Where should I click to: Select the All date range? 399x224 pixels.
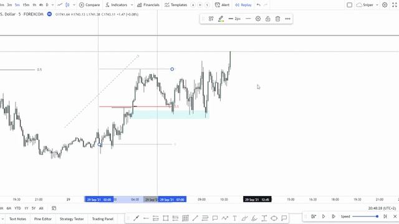coord(41,208)
